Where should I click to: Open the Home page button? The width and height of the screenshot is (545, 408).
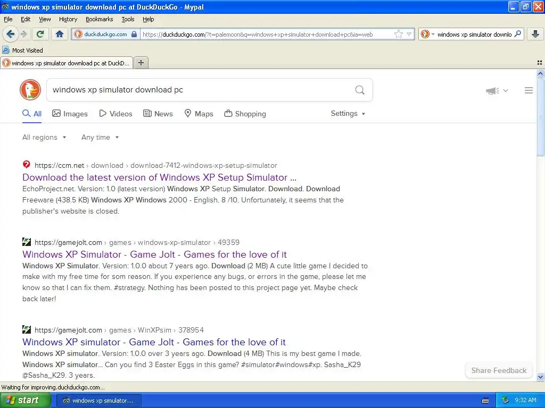pos(60,34)
